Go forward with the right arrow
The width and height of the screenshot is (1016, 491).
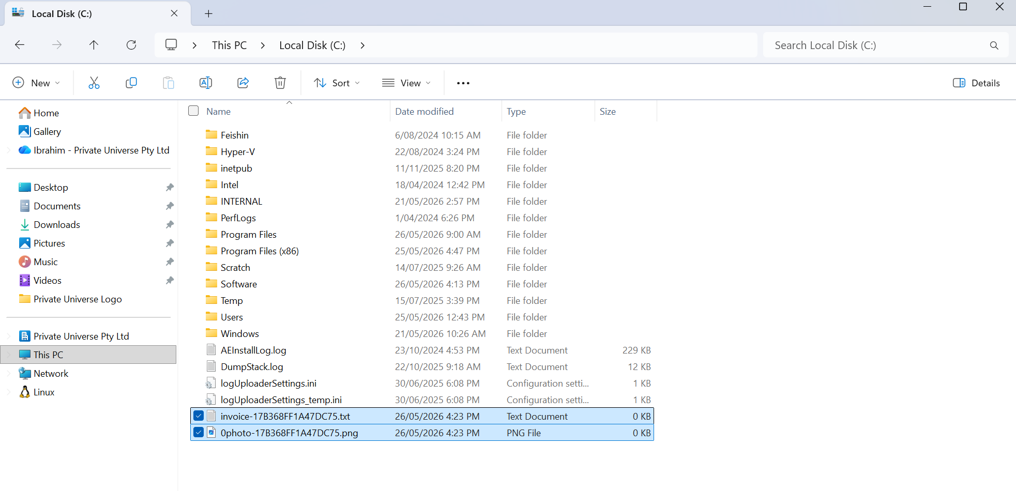tap(57, 45)
